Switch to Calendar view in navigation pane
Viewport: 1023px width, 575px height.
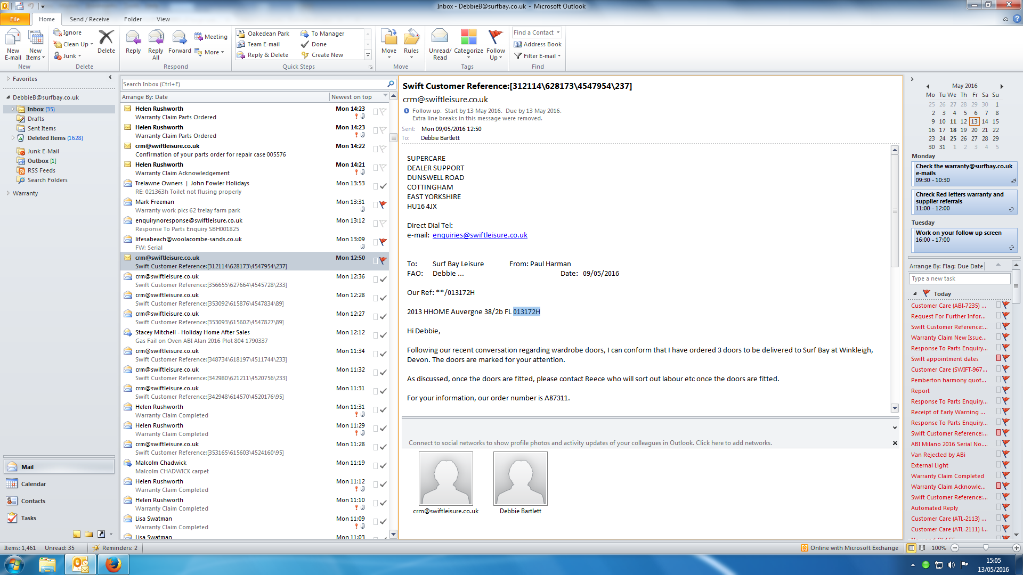coord(33,484)
